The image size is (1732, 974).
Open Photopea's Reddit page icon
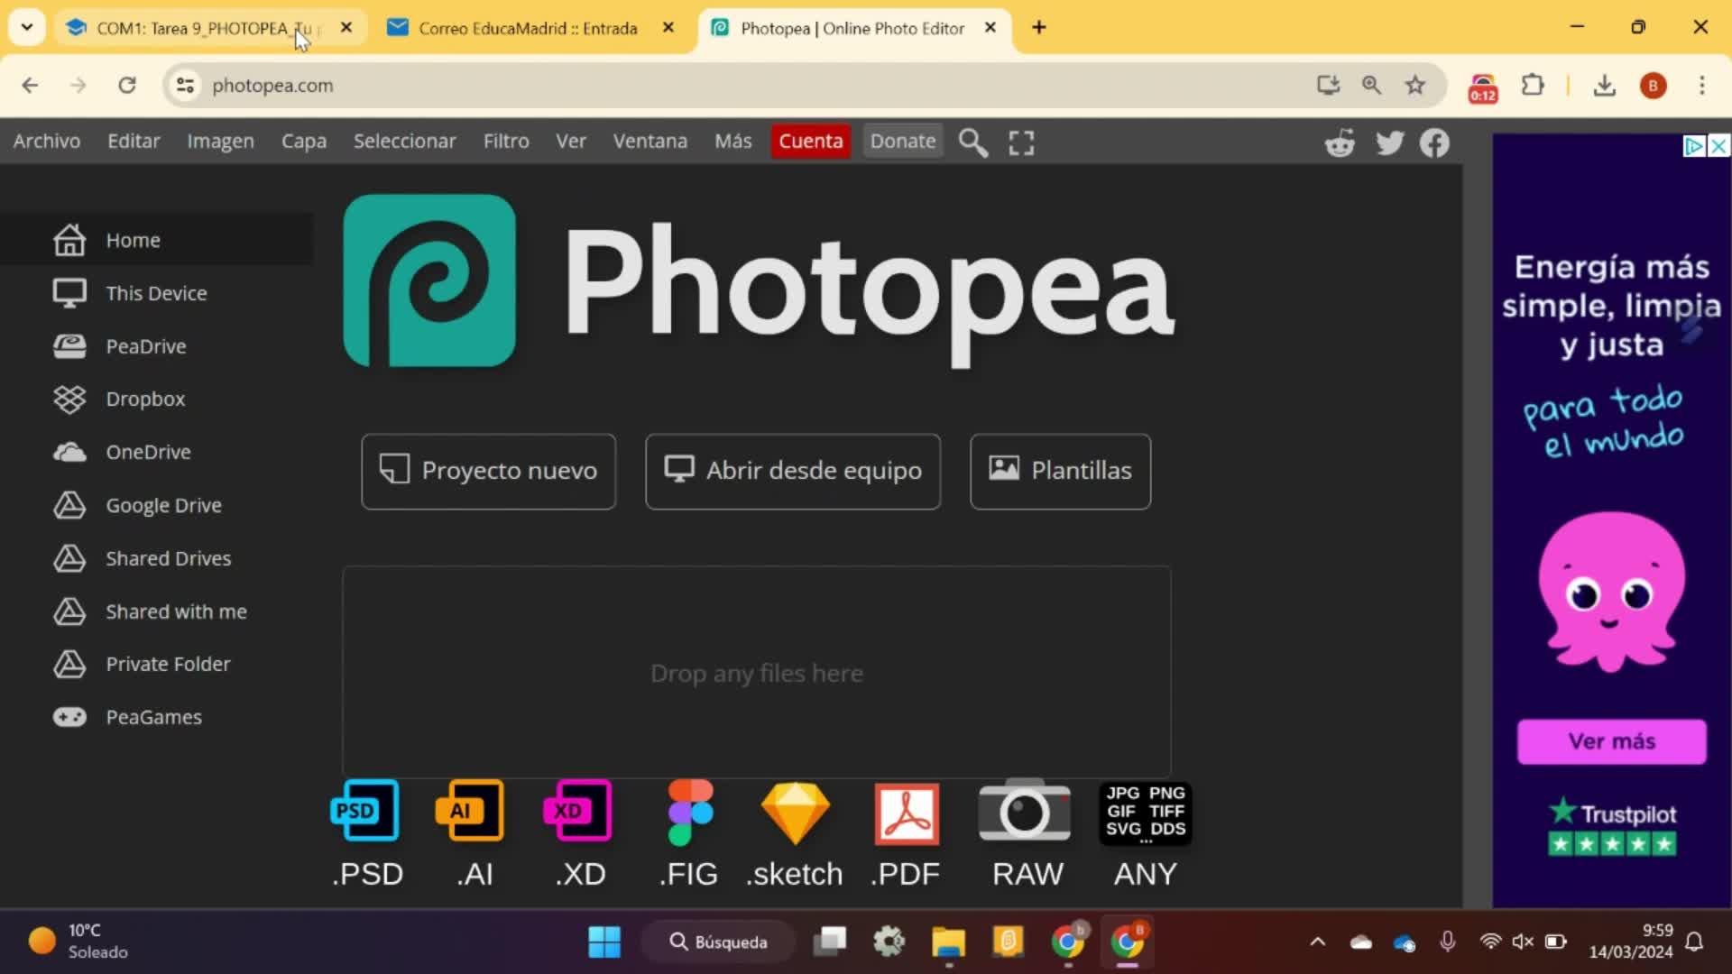pos(1340,142)
